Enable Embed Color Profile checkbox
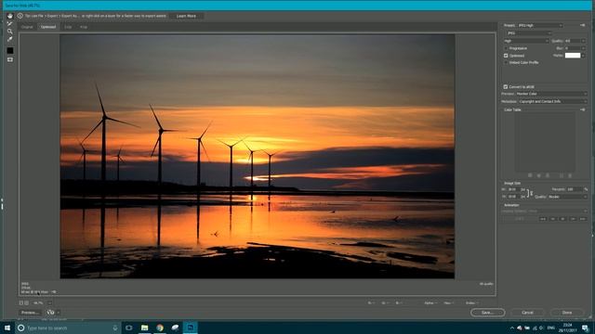Viewport: 595px width, 334px height. tap(506, 62)
